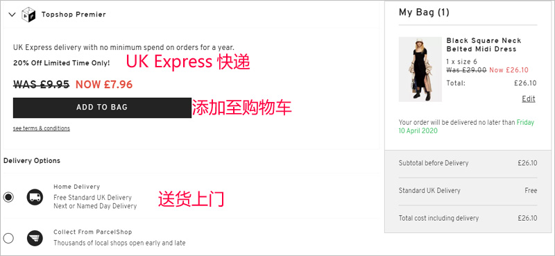Viewport: 555px width, 256px height.
Task: Add Topshop Premier to bag
Action: [102, 108]
